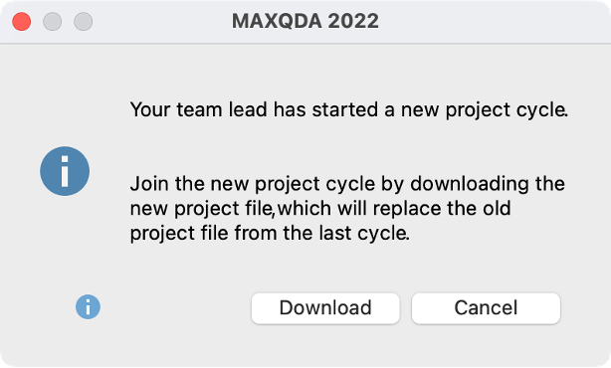The image size is (611, 368).
Task: Click the large blue information icon
Action: (65, 171)
